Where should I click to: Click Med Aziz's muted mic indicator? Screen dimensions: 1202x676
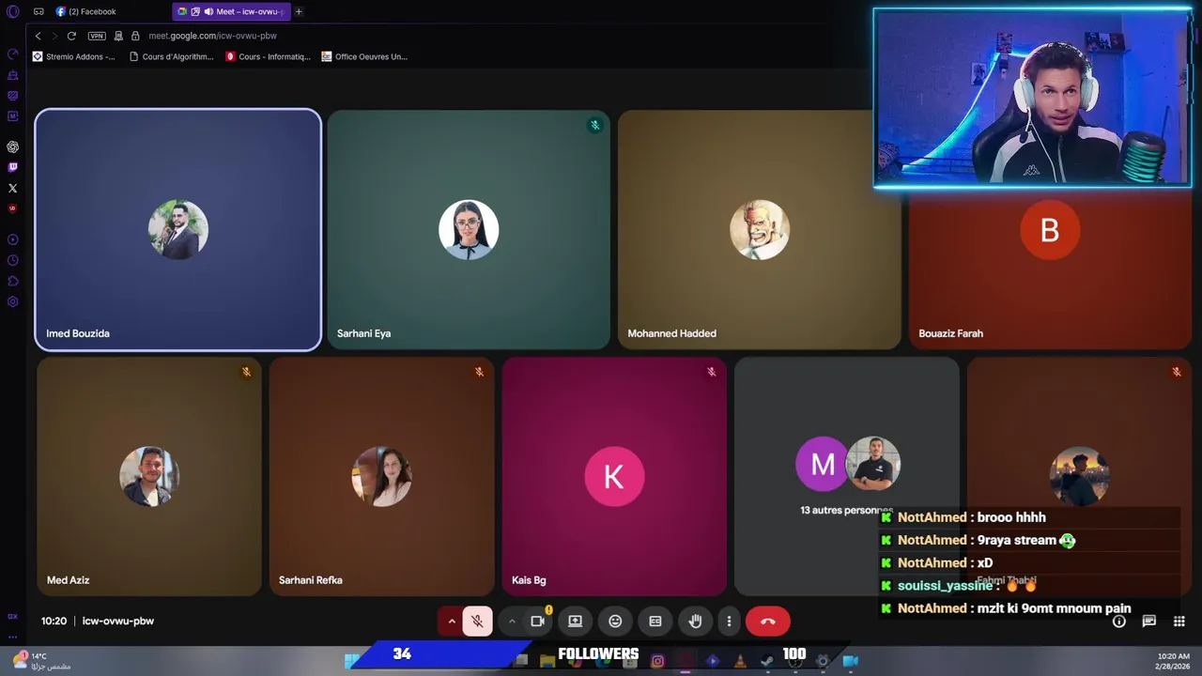[x=246, y=372]
